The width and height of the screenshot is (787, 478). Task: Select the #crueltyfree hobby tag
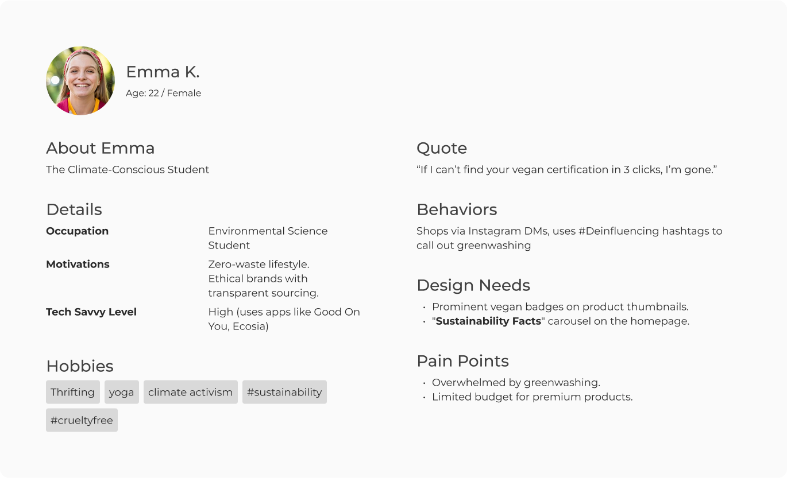(x=82, y=420)
